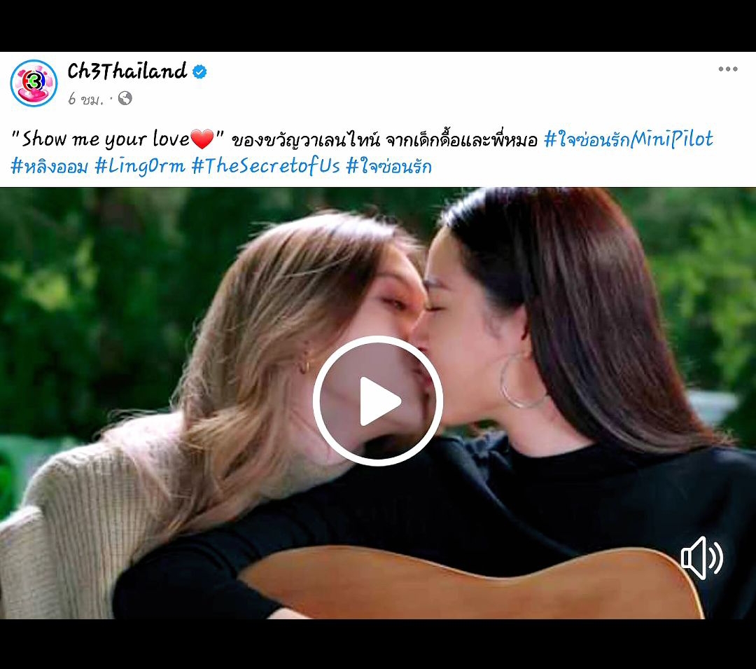Open the three-dot post options menu

pyautogui.click(x=727, y=69)
